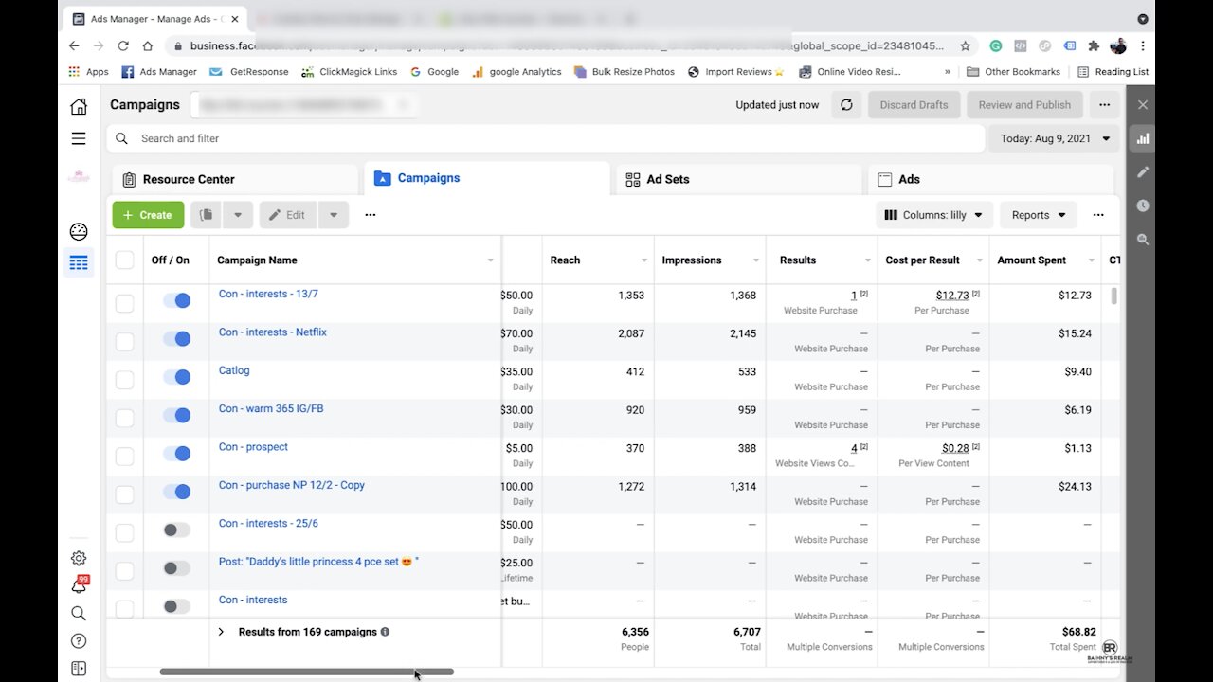1213x682 pixels.
Task: Open the Cost per Result column menu arrow
Action: [x=980, y=260]
